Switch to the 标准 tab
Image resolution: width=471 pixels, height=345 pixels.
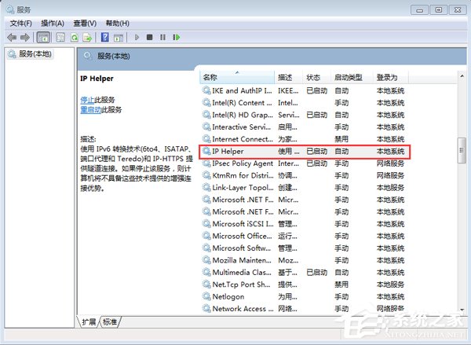110,322
